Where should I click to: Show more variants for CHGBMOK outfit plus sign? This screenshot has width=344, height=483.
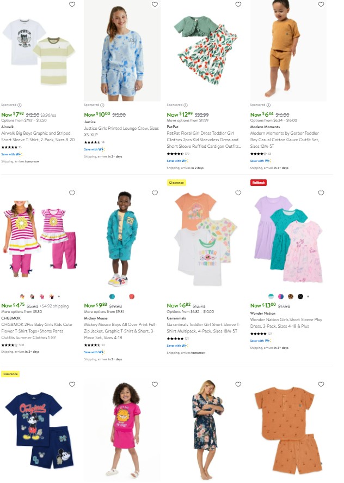[x=59, y=297]
